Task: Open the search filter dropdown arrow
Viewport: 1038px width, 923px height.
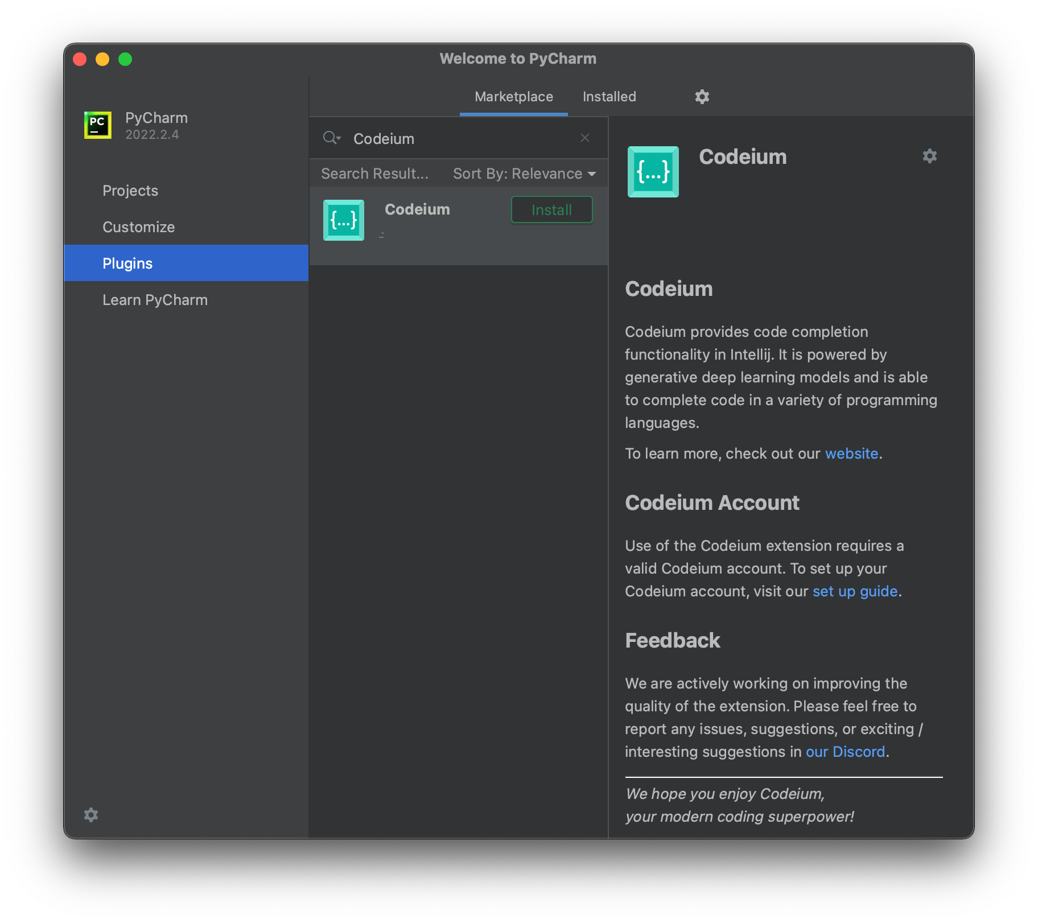Action: coord(339,140)
